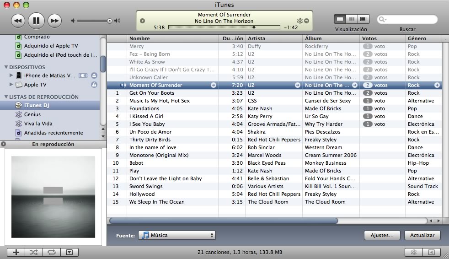
Task: Sort by Álbum column header
Action: pyautogui.click(x=331, y=38)
